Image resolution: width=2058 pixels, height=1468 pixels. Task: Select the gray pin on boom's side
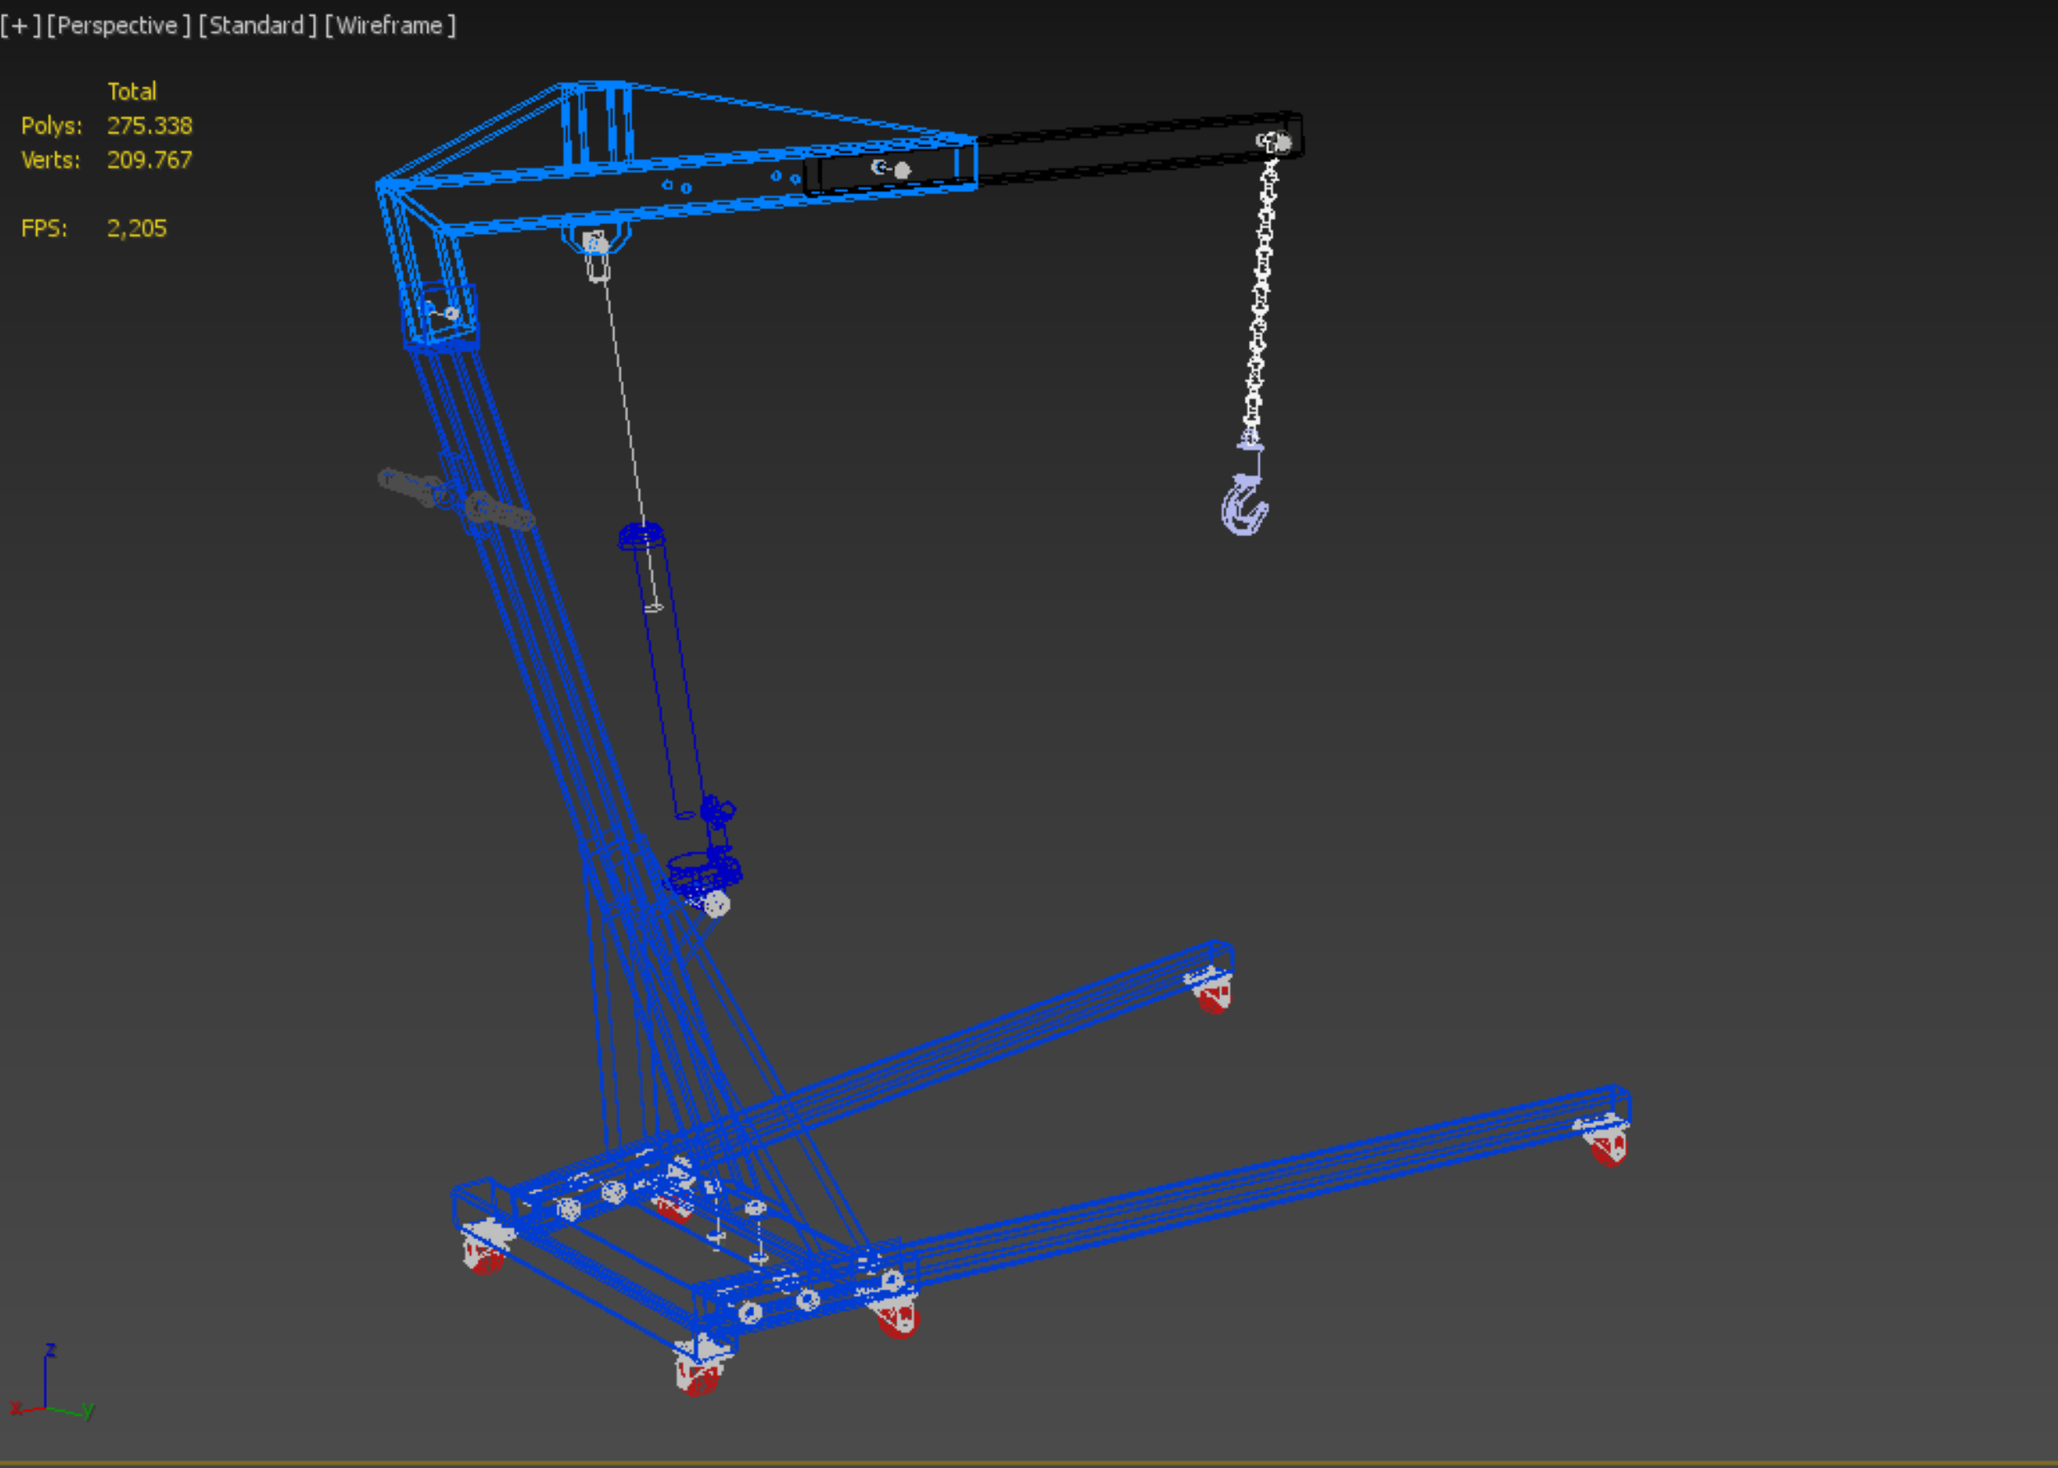[x=901, y=169]
